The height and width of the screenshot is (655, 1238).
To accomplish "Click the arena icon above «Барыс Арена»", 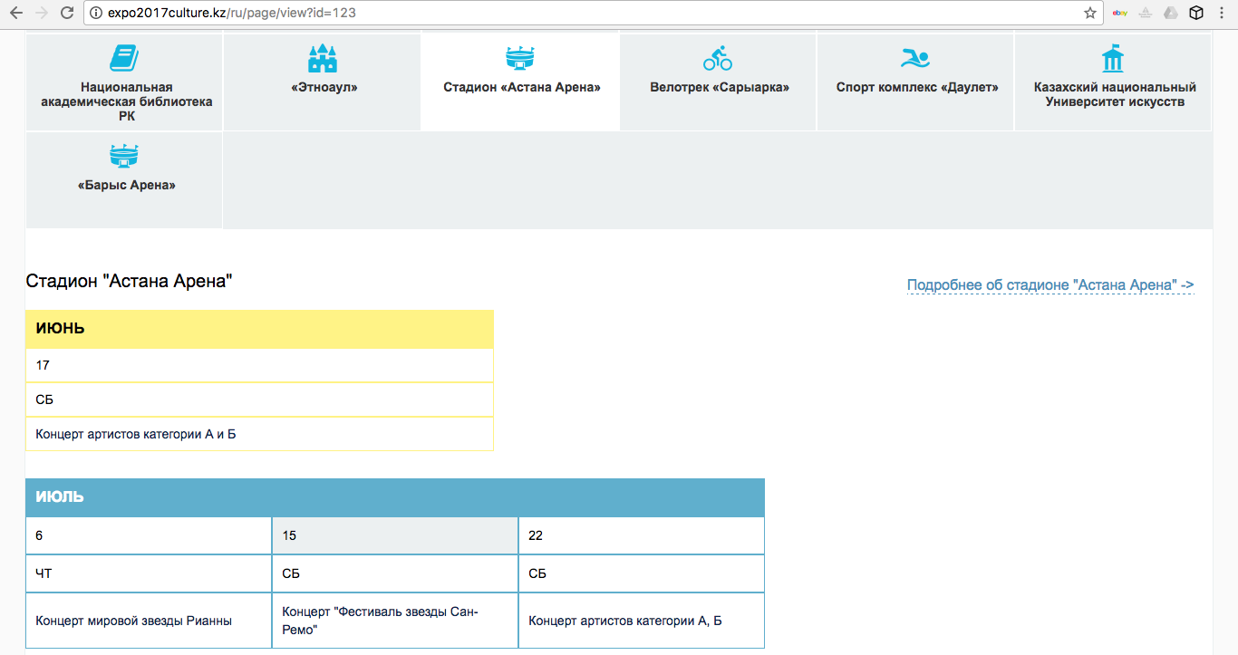I will coord(124,157).
